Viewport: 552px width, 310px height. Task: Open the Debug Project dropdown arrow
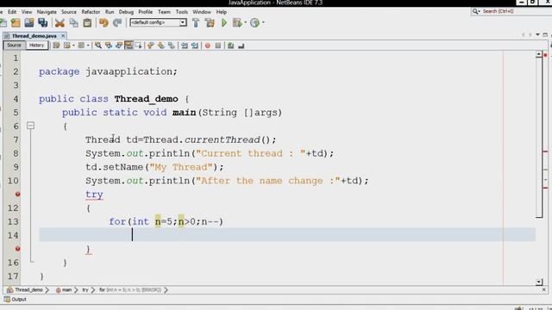tap(245, 23)
